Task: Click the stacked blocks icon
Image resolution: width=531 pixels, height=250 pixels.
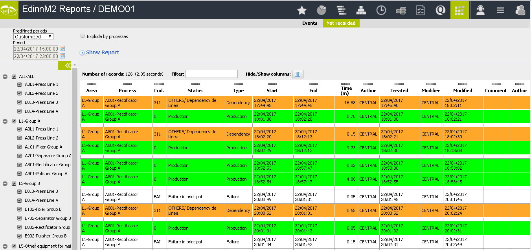Action: [361, 10]
